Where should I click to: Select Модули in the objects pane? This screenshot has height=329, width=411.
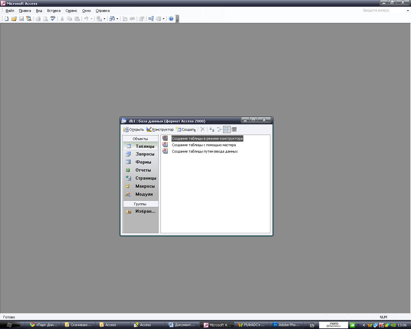tap(141, 194)
